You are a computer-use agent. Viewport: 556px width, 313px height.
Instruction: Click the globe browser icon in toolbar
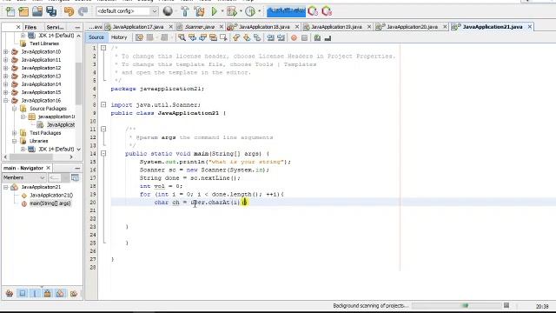pyautogui.click(x=168, y=11)
